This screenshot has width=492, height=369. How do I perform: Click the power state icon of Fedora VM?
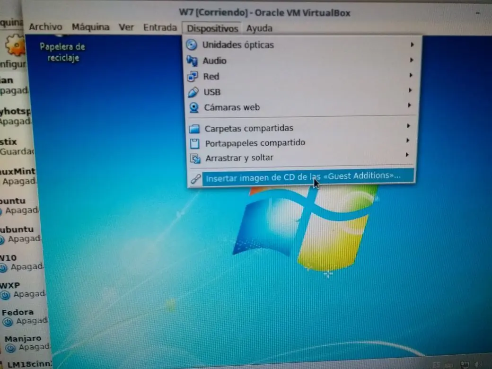[x=8, y=322]
